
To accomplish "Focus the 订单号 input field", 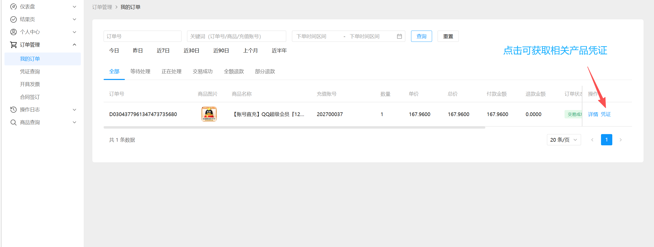I will click(x=142, y=36).
